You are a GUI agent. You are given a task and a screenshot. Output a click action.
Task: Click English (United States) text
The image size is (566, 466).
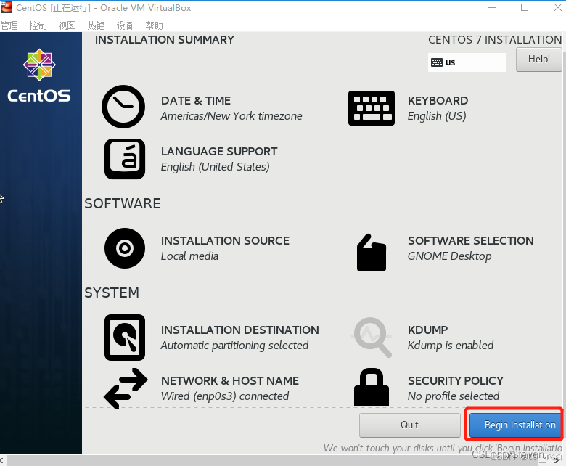pos(215,167)
